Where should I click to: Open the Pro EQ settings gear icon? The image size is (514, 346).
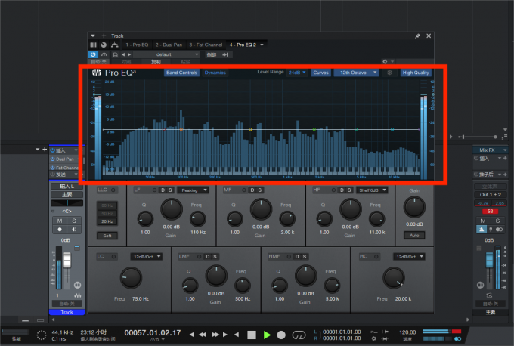(384, 61)
